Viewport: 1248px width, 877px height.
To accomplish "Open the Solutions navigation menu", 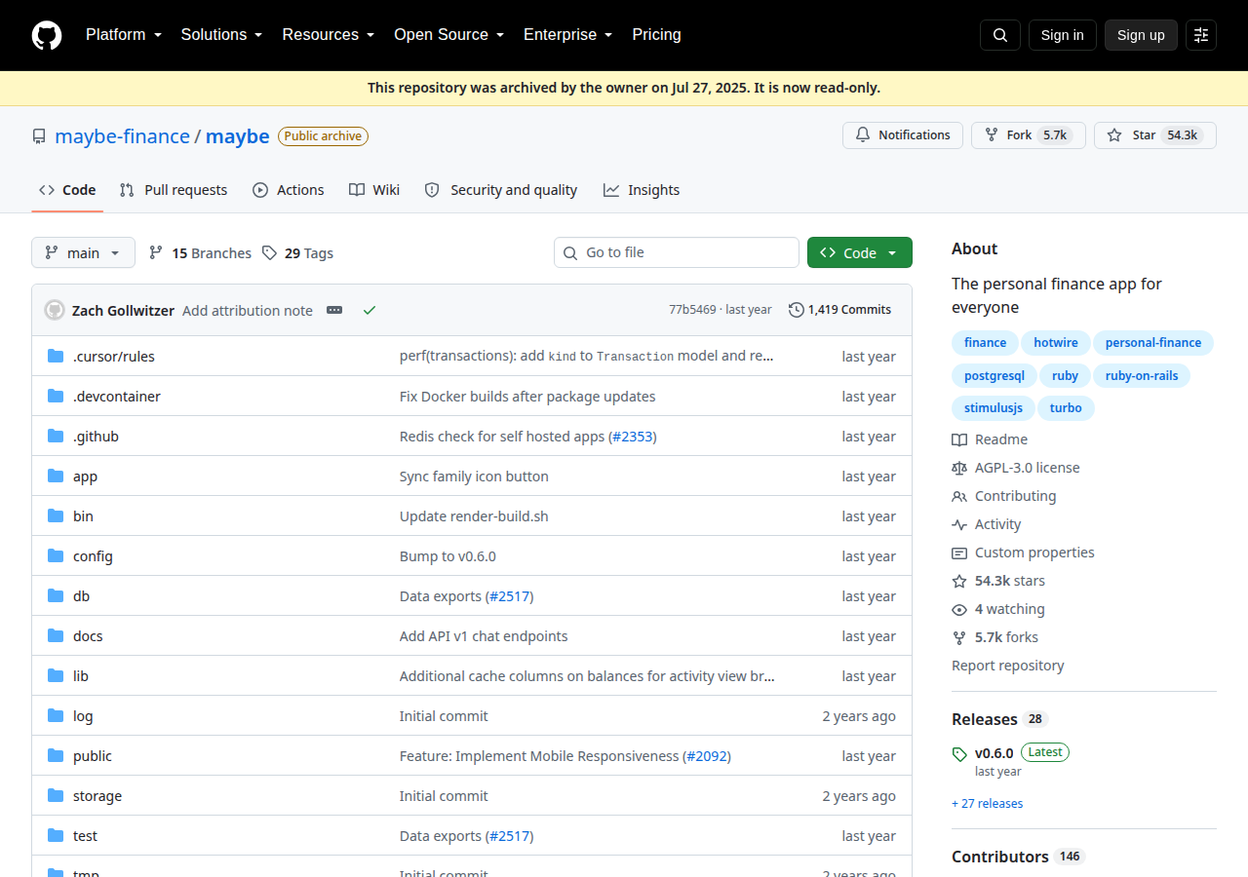I will pyautogui.click(x=222, y=35).
